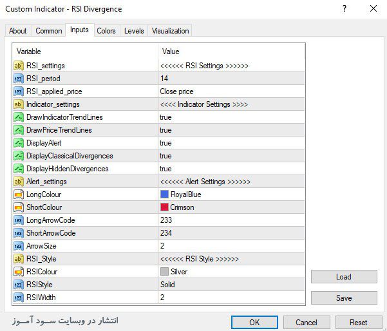Click the LongColour color type icon
The height and width of the screenshot is (331, 387).
(19, 194)
